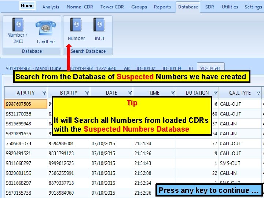The height and width of the screenshot is (198, 264).
Task: Select TIME cell 21:32:08
Action: point(154,173)
